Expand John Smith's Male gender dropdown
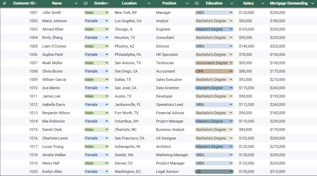The width and height of the screenshot is (317, 176). click(106, 12)
